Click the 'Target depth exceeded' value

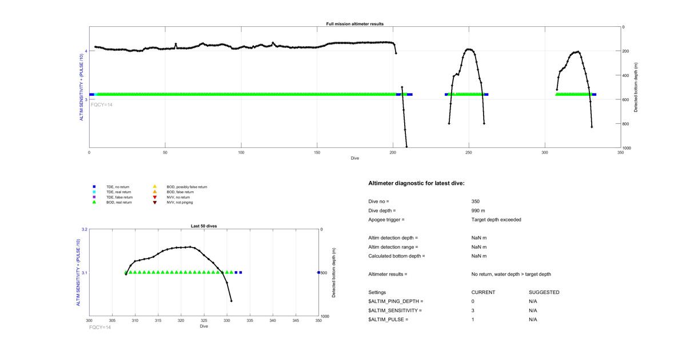(496, 220)
